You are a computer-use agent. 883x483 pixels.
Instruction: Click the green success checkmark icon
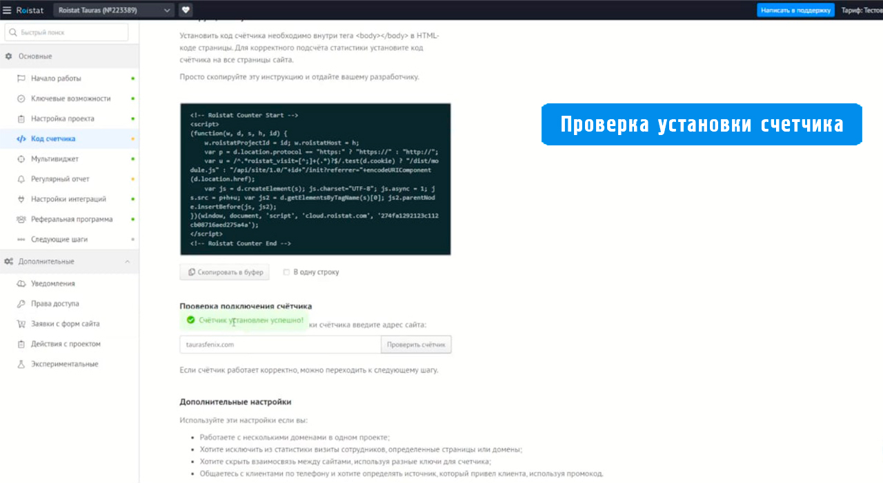[x=191, y=320]
